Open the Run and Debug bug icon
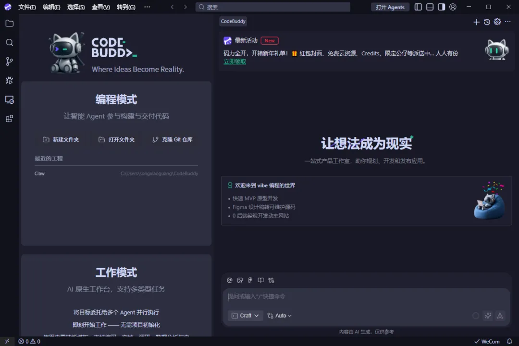This screenshot has width=519, height=346. [9, 80]
